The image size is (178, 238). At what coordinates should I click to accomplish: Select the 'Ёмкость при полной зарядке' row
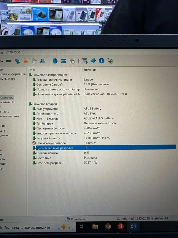tap(56, 133)
